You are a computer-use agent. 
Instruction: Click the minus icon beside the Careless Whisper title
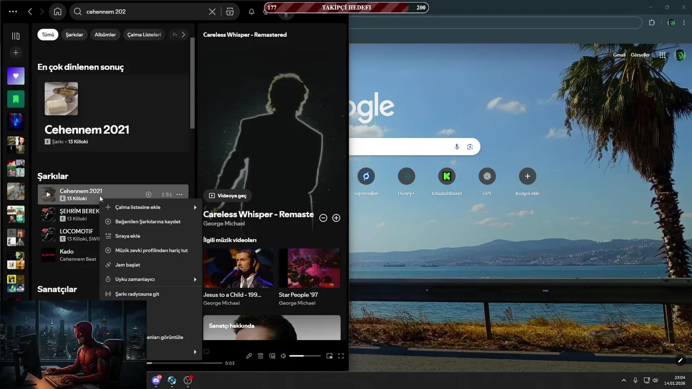click(x=323, y=218)
